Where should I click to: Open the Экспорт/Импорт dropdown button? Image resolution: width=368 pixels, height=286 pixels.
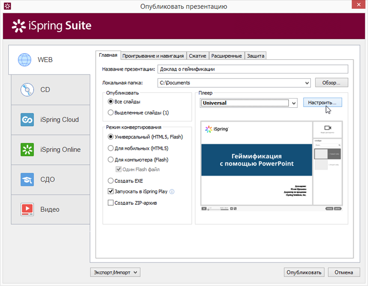coord(115,272)
